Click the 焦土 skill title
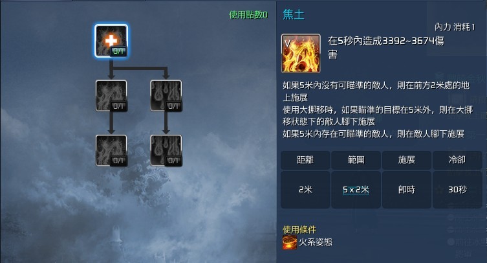The height and width of the screenshot is (263, 487). coord(294,15)
